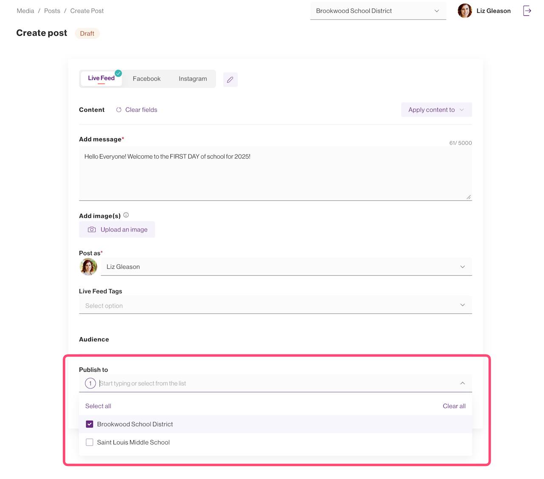Uncheck the Brookwood School District checkbox
The height and width of the screenshot is (479, 544).
[x=90, y=424]
